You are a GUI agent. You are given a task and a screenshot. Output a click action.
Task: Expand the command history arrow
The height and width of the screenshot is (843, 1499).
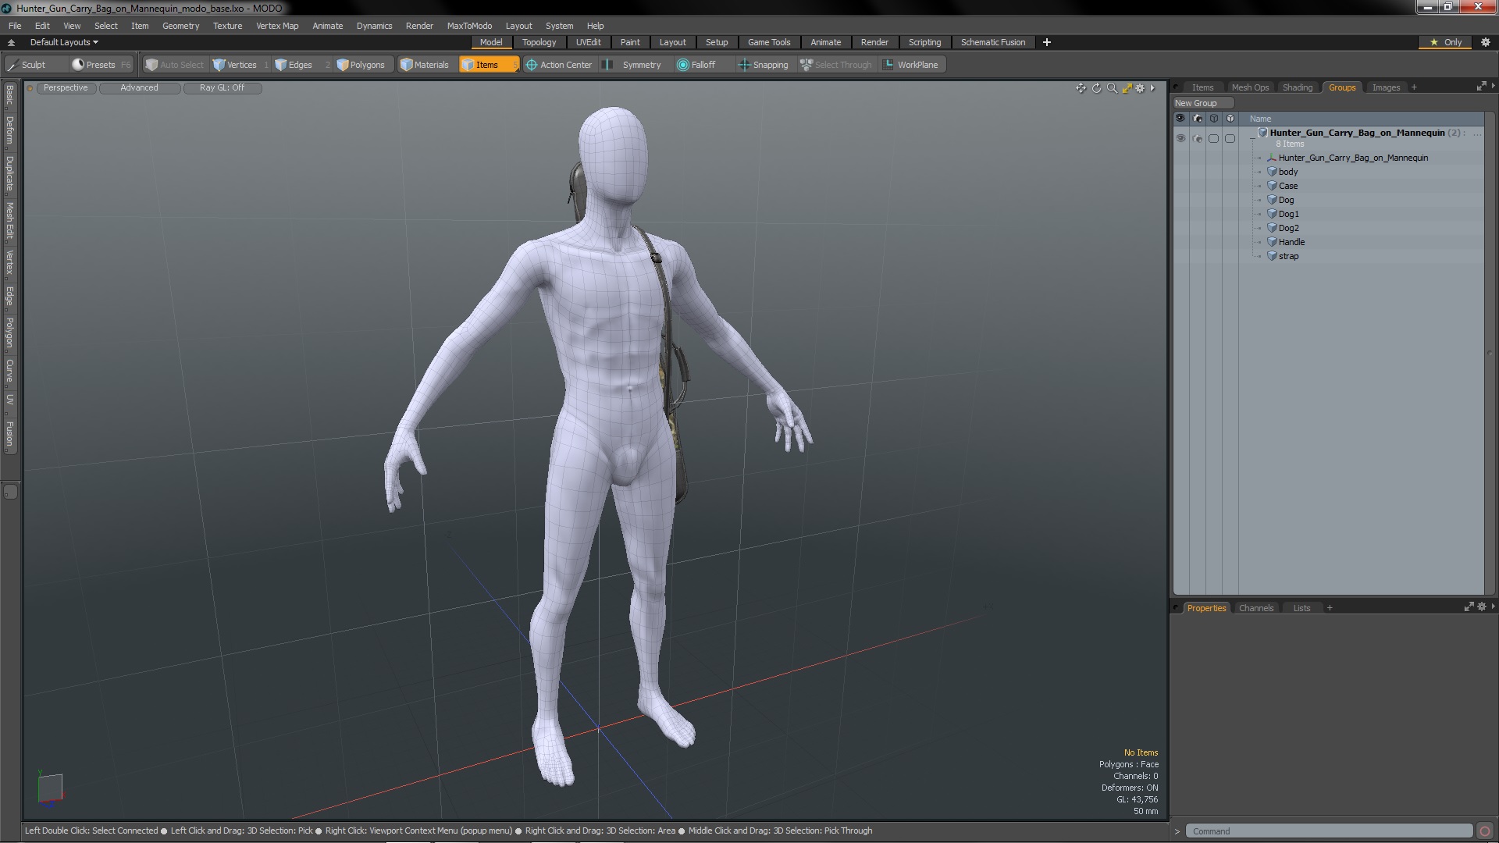1177,831
